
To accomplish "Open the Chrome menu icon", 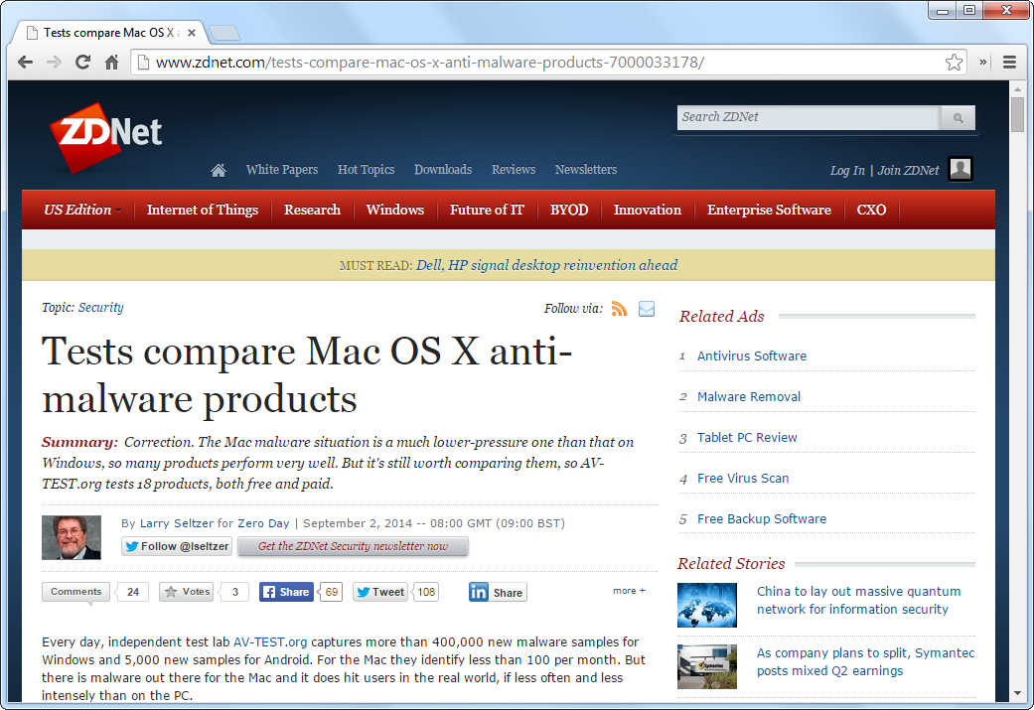I will tap(1009, 62).
